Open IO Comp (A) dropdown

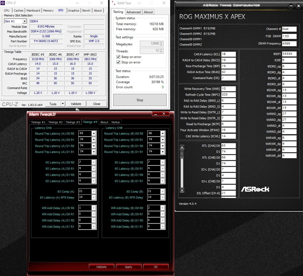click(x=94, y=191)
